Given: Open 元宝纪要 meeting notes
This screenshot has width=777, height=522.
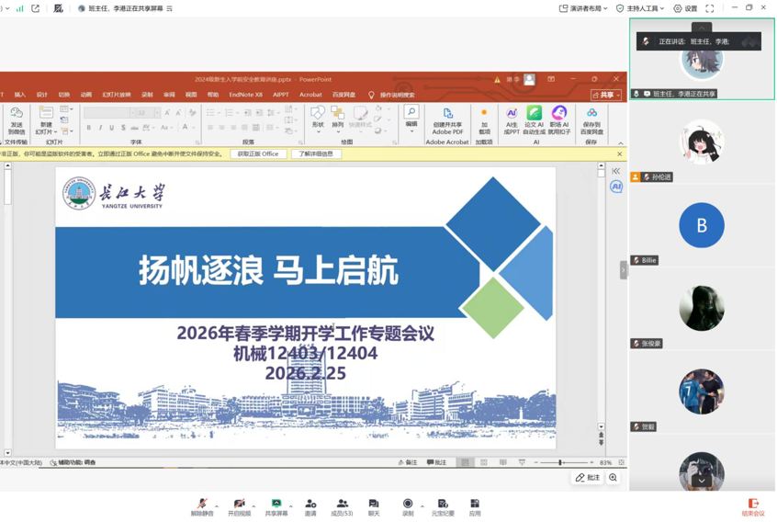Looking at the screenshot, I should (x=443, y=505).
